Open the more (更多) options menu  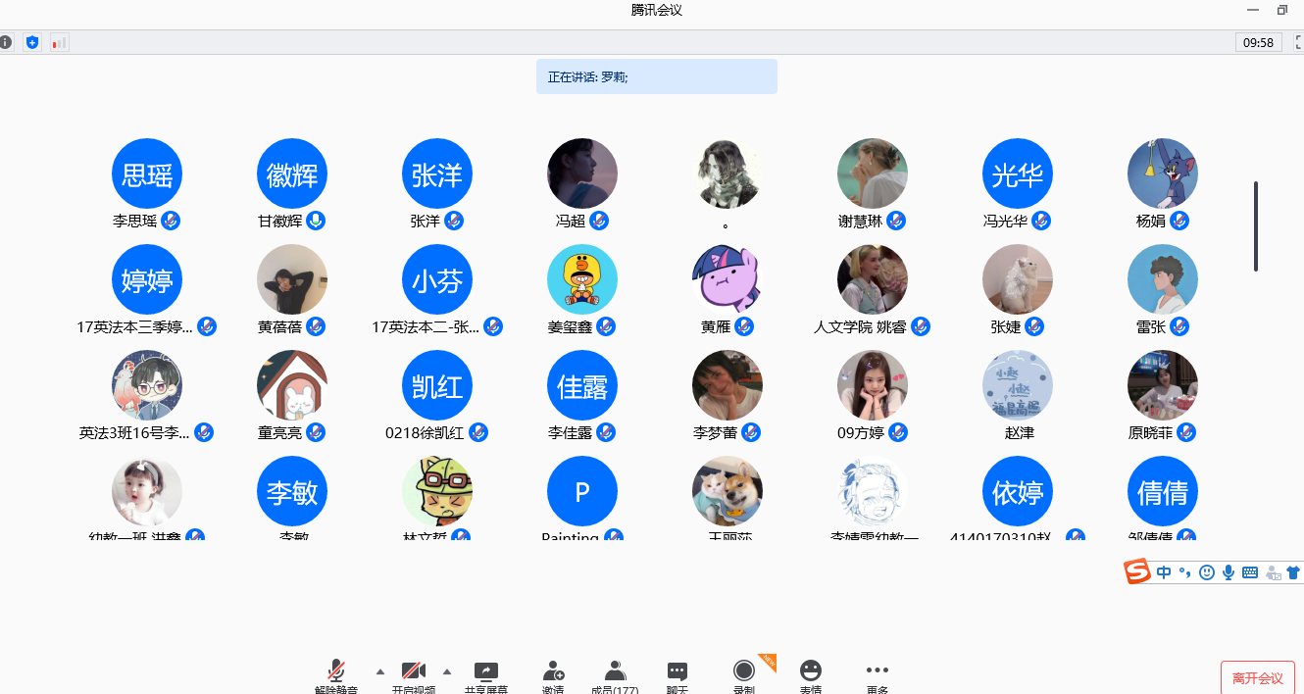coord(878,671)
